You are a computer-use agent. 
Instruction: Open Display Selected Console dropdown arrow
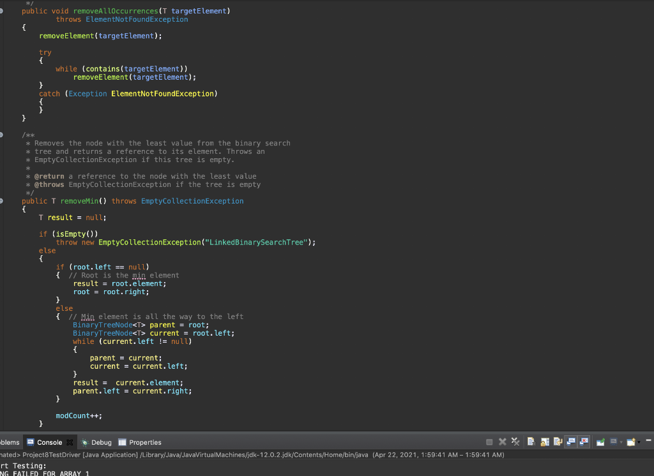pyautogui.click(x=621, y=442)
